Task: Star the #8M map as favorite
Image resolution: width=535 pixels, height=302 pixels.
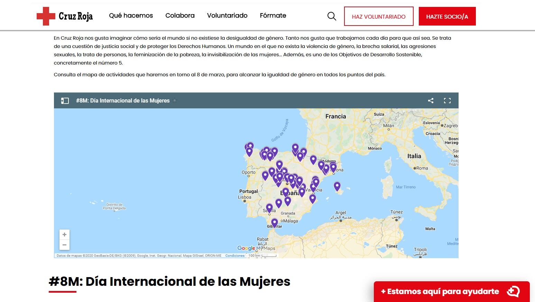Action: (175, 101)
